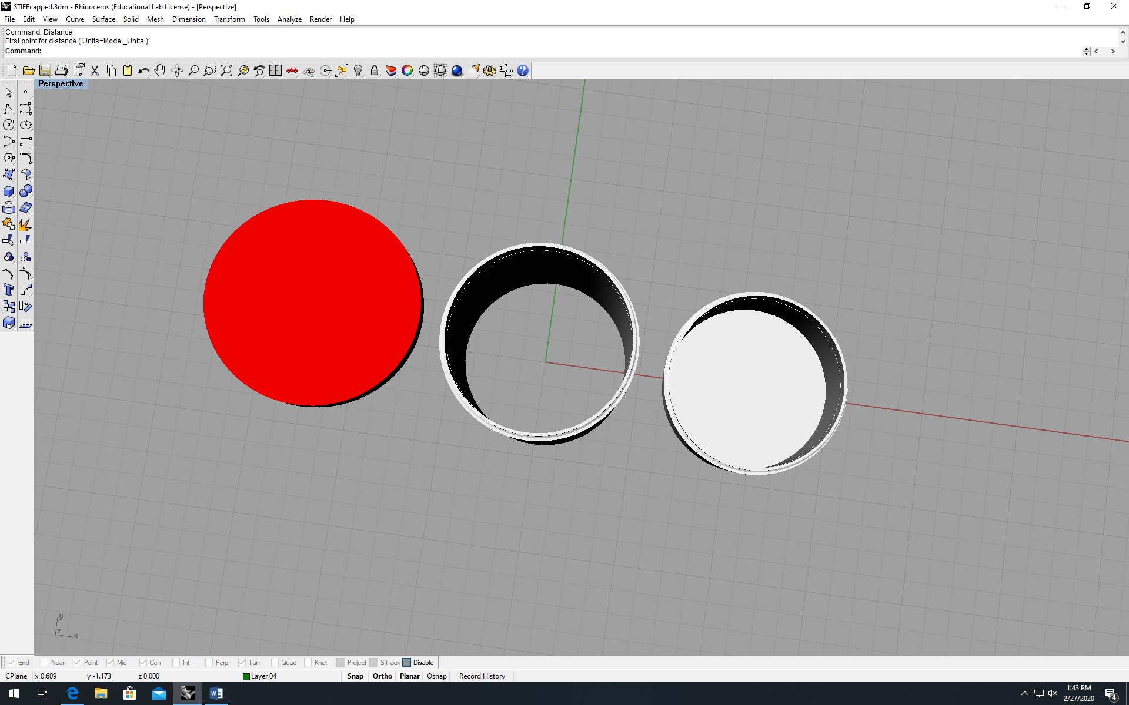Enable the Near osnap checkbox
Screen dimensions: 1129x705
pos(45,663)
